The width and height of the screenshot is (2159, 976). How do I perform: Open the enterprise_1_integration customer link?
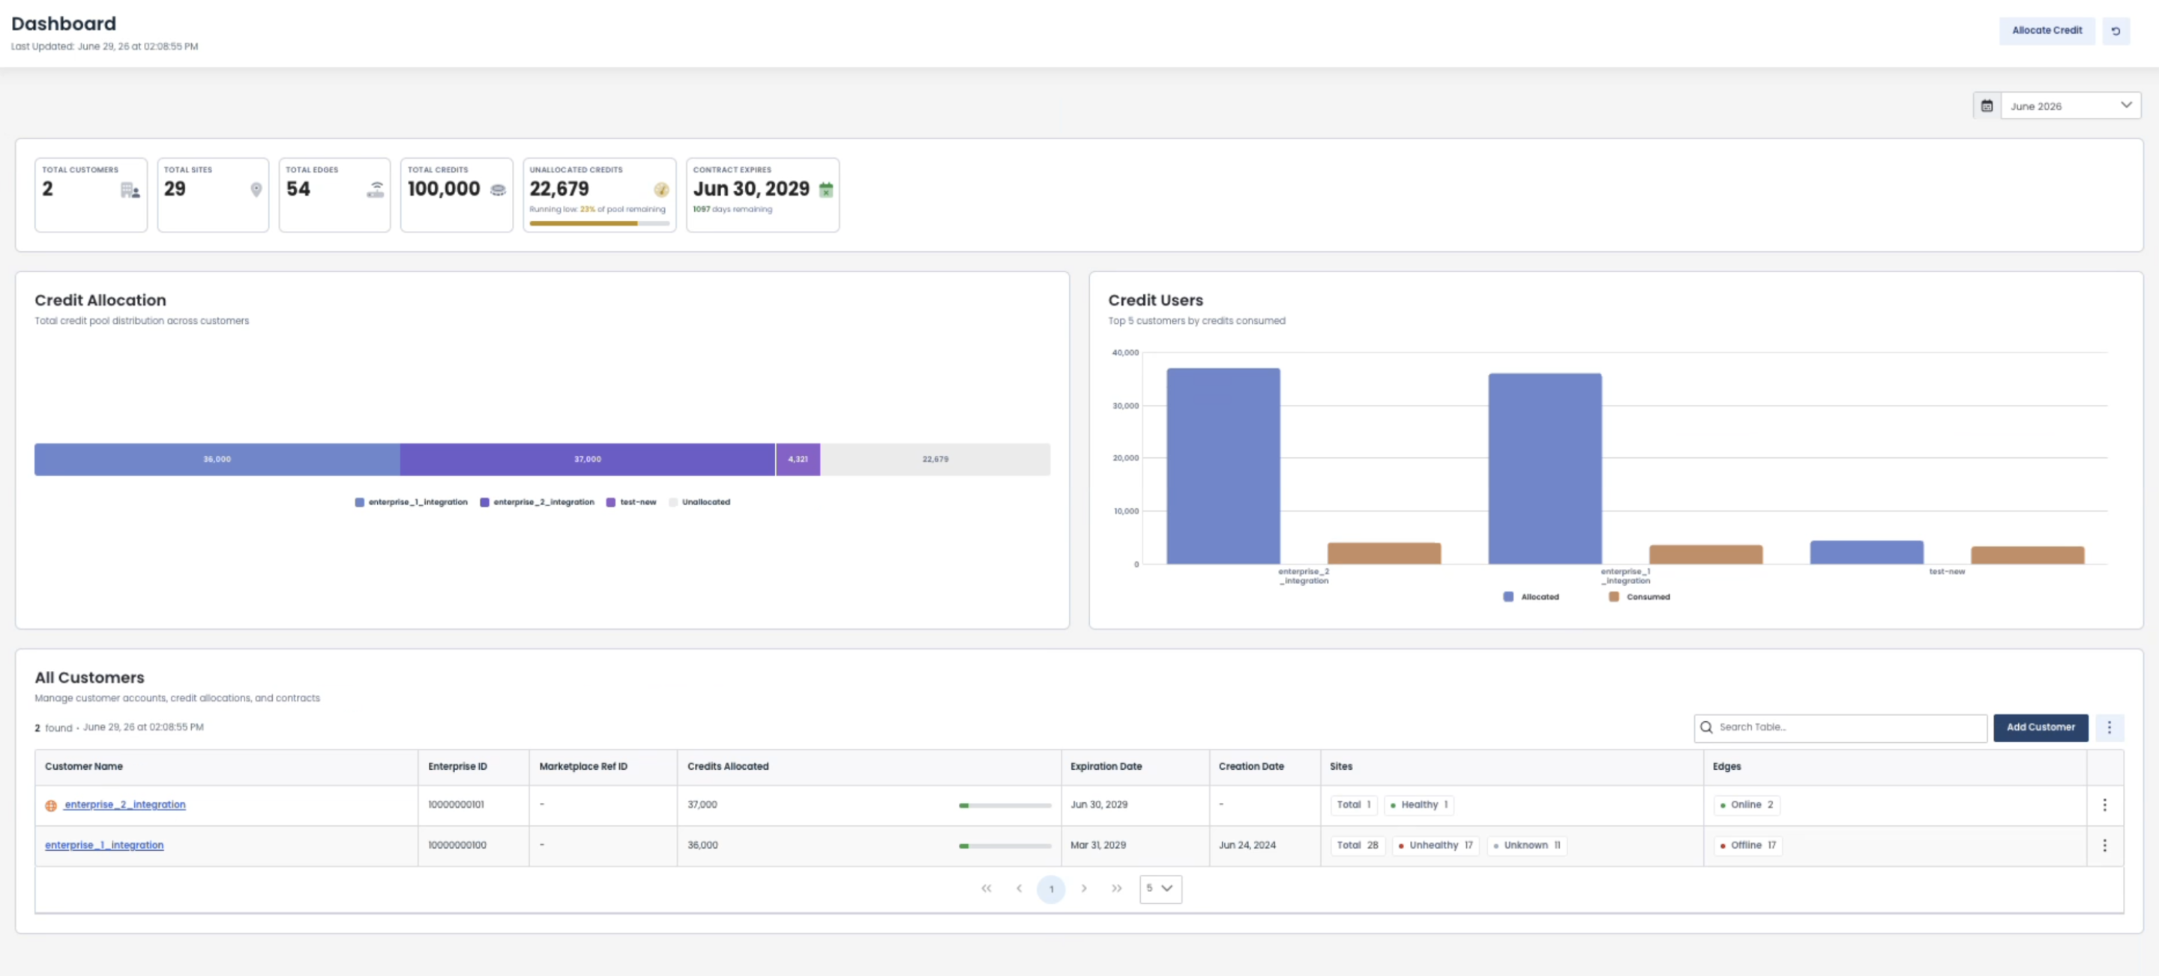click(x=104, y=846)
